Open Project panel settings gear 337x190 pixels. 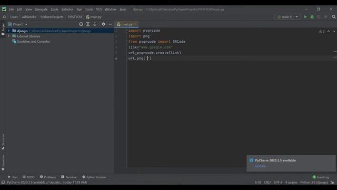point(103,24)
